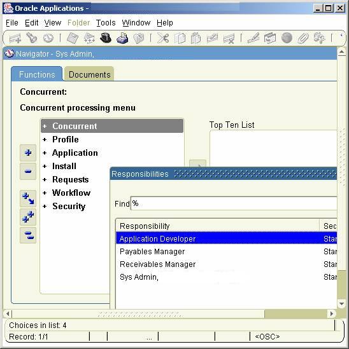Click the Top Ten List box

[x=273, y=149]
